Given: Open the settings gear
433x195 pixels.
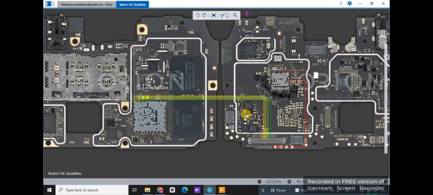Looking at the screenshot, I should click(x=349, y=3).
